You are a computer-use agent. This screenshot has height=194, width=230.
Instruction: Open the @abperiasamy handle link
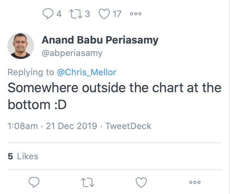point(72,53)
